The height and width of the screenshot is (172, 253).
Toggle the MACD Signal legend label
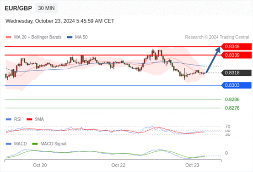54,144
